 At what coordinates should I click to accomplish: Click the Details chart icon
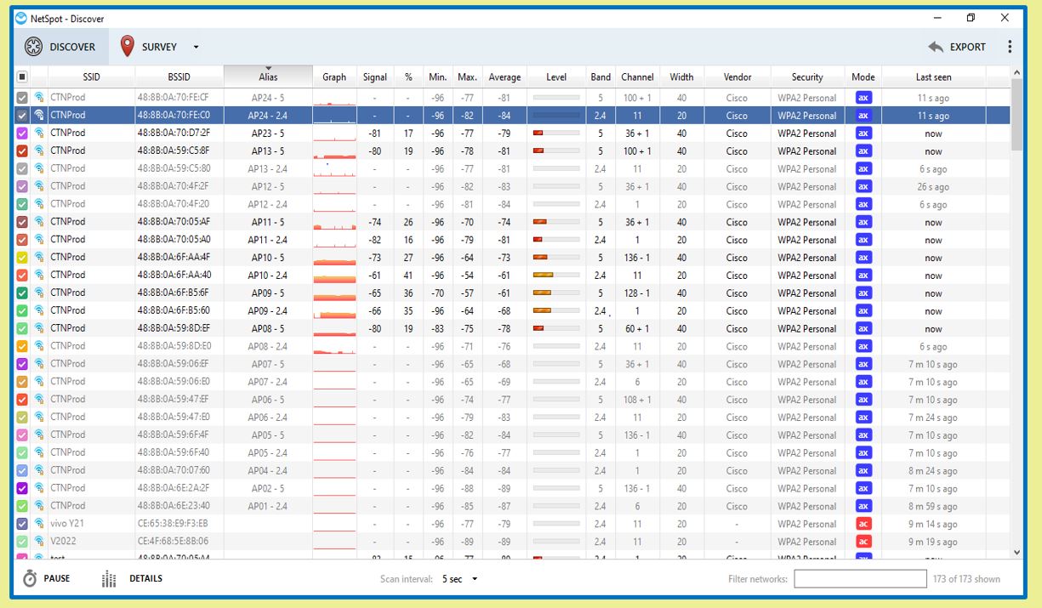point(109,579)
